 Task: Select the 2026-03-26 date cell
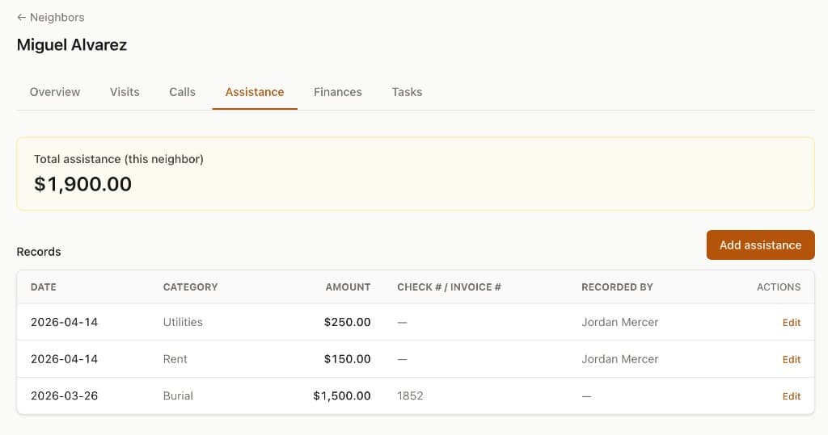pyautogui.click(x=65, y=396)
